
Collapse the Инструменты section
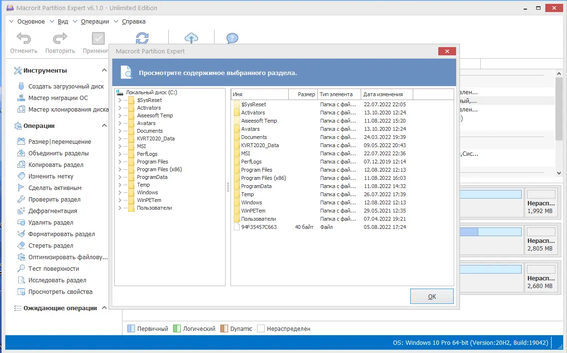point(104,70)
